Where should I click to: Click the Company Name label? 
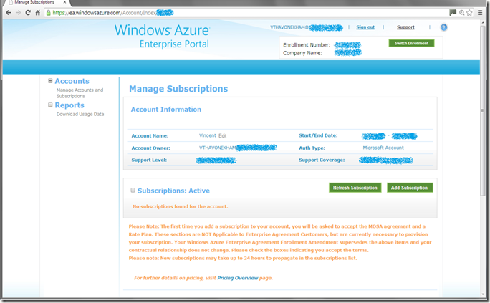(302, 53)
